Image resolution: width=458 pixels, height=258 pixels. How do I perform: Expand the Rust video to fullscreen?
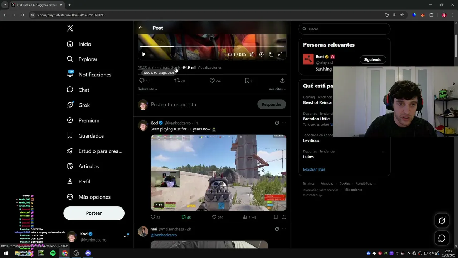click(x=281, y=54)
